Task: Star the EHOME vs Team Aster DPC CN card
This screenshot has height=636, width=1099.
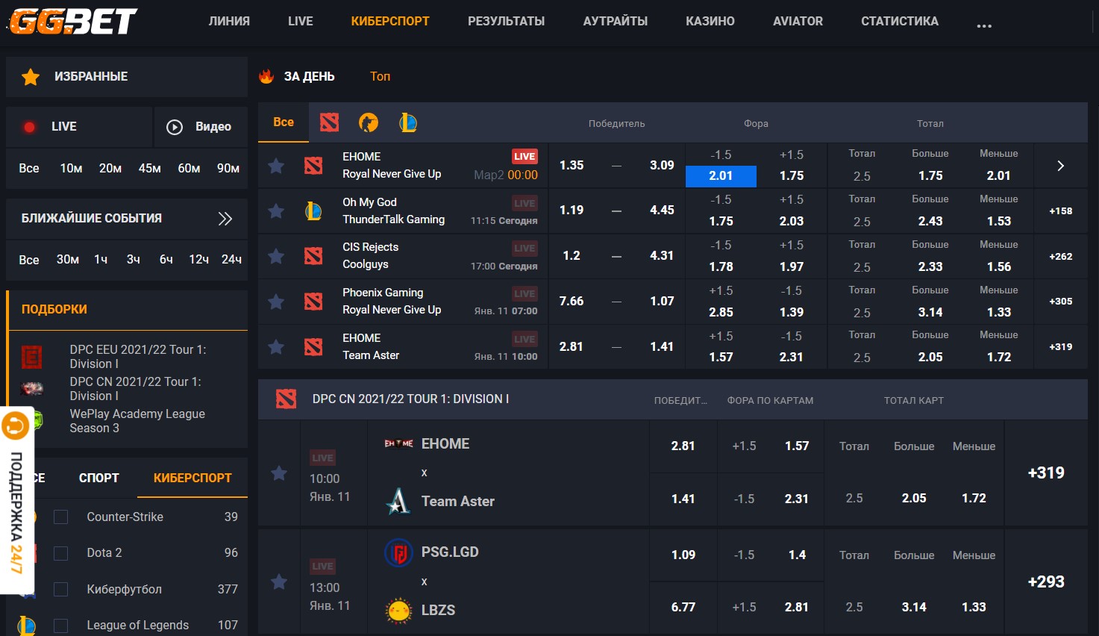Action: (279, 473)
